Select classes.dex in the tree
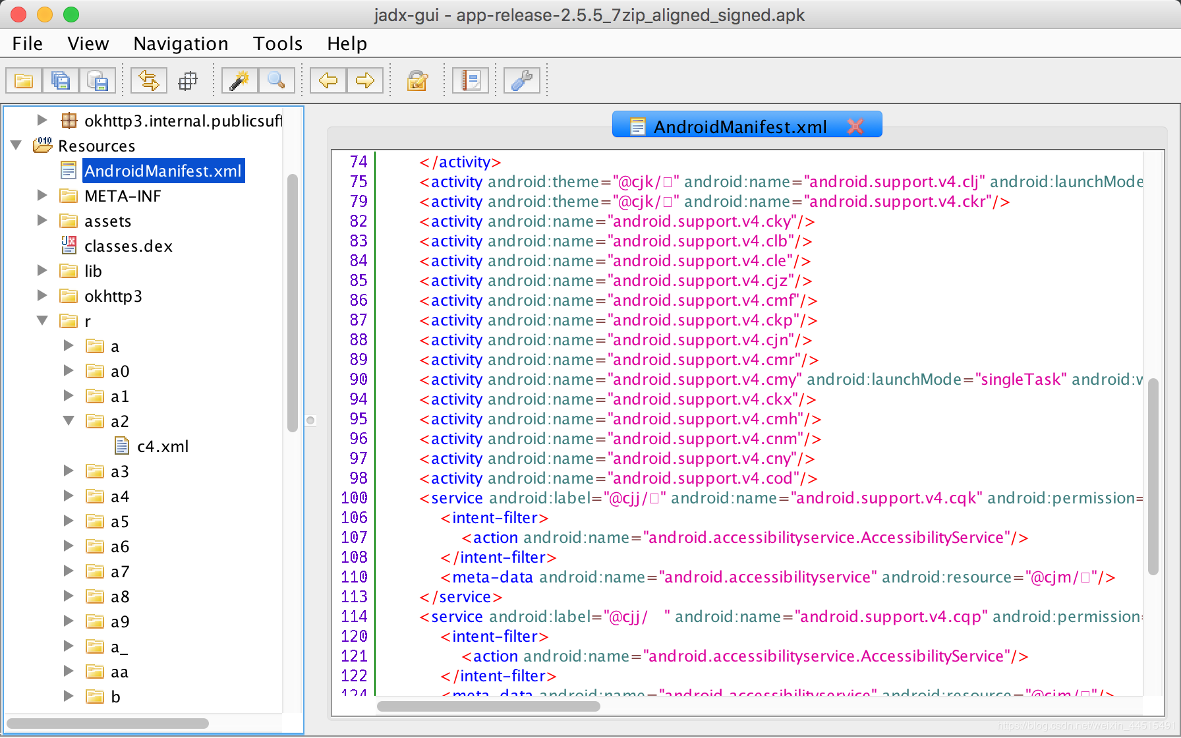Image resolution: width=1181 pixels, height=738 pixels. pos(129,246)
